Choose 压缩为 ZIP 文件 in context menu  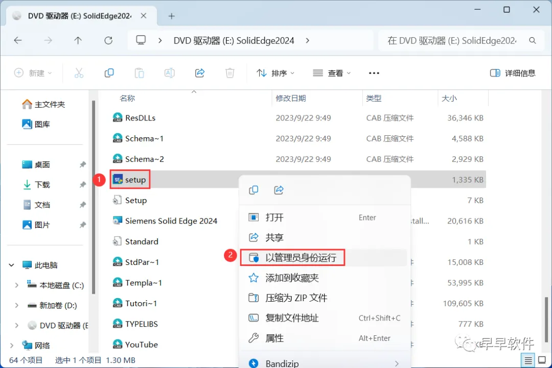(x=325, y=298)
